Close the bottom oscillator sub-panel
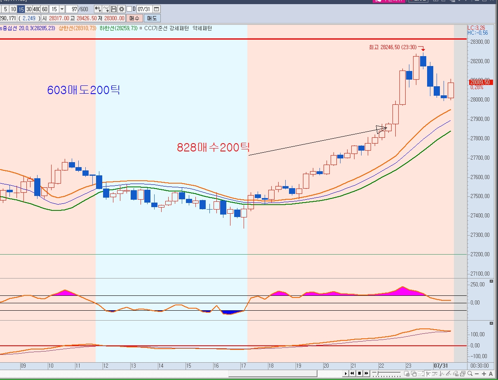This screenshot has width=498, height=380. (491, 323)
